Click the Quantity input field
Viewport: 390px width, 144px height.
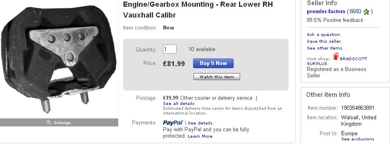(170, 49)
